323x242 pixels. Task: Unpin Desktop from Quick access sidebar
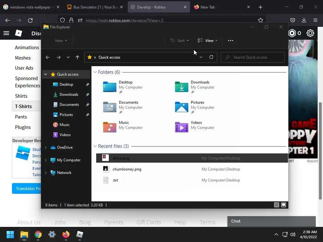tap(87, 84)
